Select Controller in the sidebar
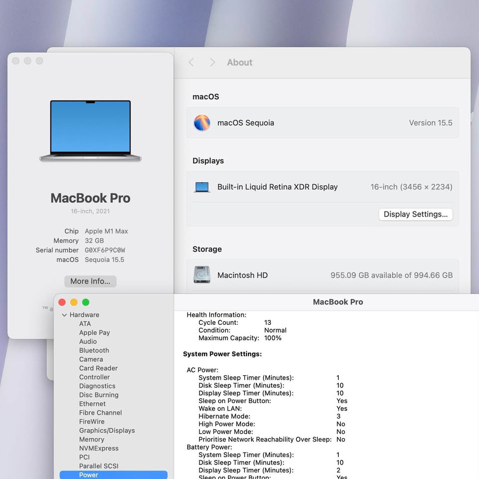Screen dimensions: 479x479 coord(94,377)
